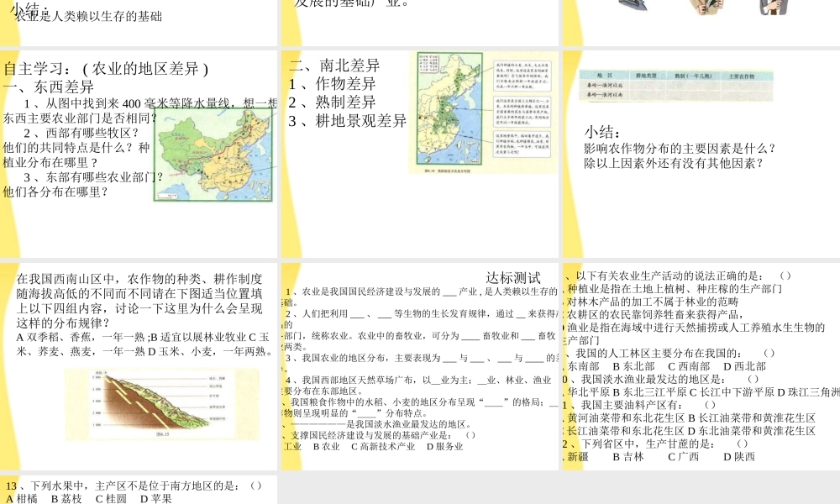This screenshot has width=840, height=504.
Task: Click the 秦岭—淮河 comparison table image
Action: pyautogui.click(x=676, y=85)
